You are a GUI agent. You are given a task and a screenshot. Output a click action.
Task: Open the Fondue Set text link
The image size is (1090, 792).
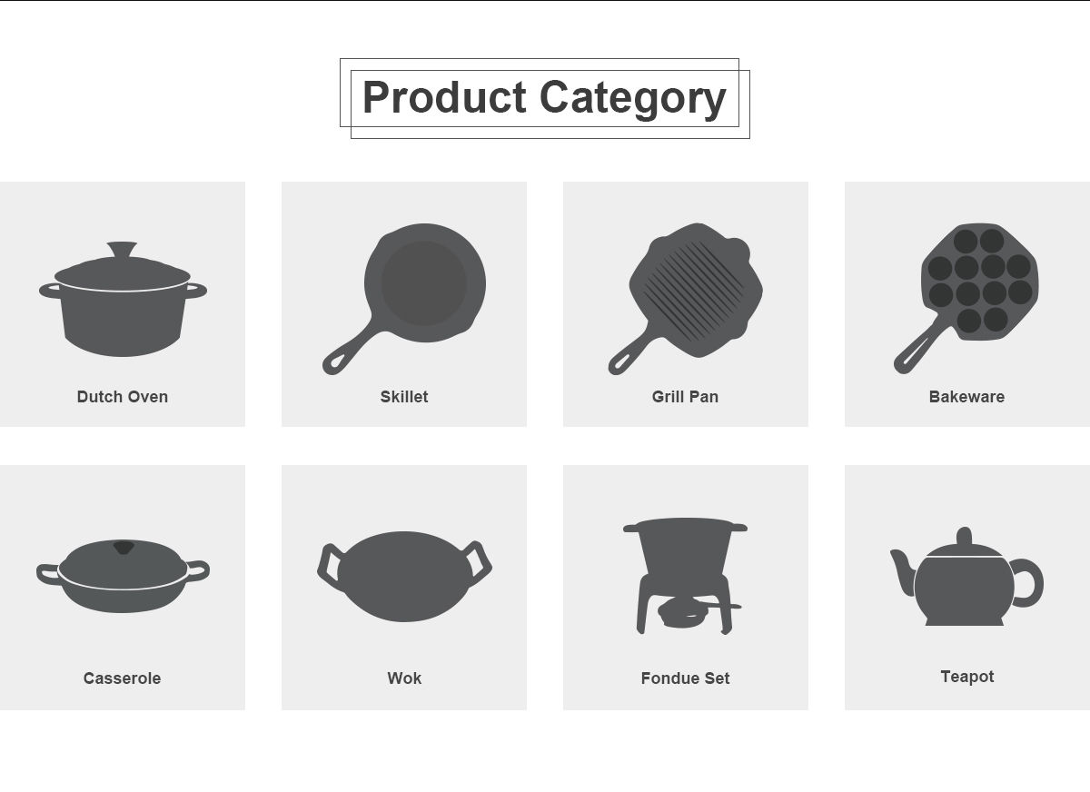click(685, 678)
